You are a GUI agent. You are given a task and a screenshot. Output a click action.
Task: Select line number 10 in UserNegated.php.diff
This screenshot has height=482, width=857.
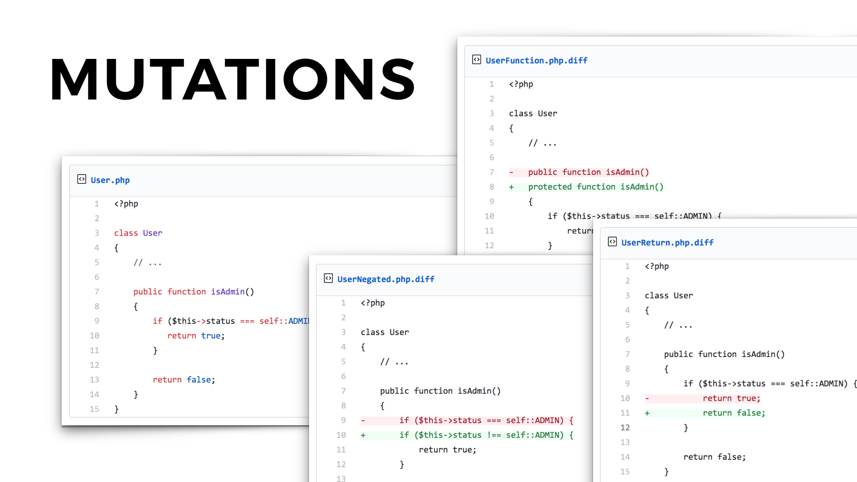pyautogui.click(x=341, y=435)
